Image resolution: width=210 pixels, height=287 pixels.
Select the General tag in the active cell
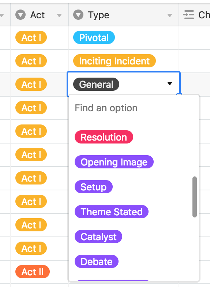pos(96,84)
